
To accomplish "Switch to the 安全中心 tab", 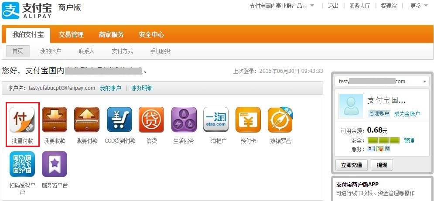I will (x=151, y=35).
